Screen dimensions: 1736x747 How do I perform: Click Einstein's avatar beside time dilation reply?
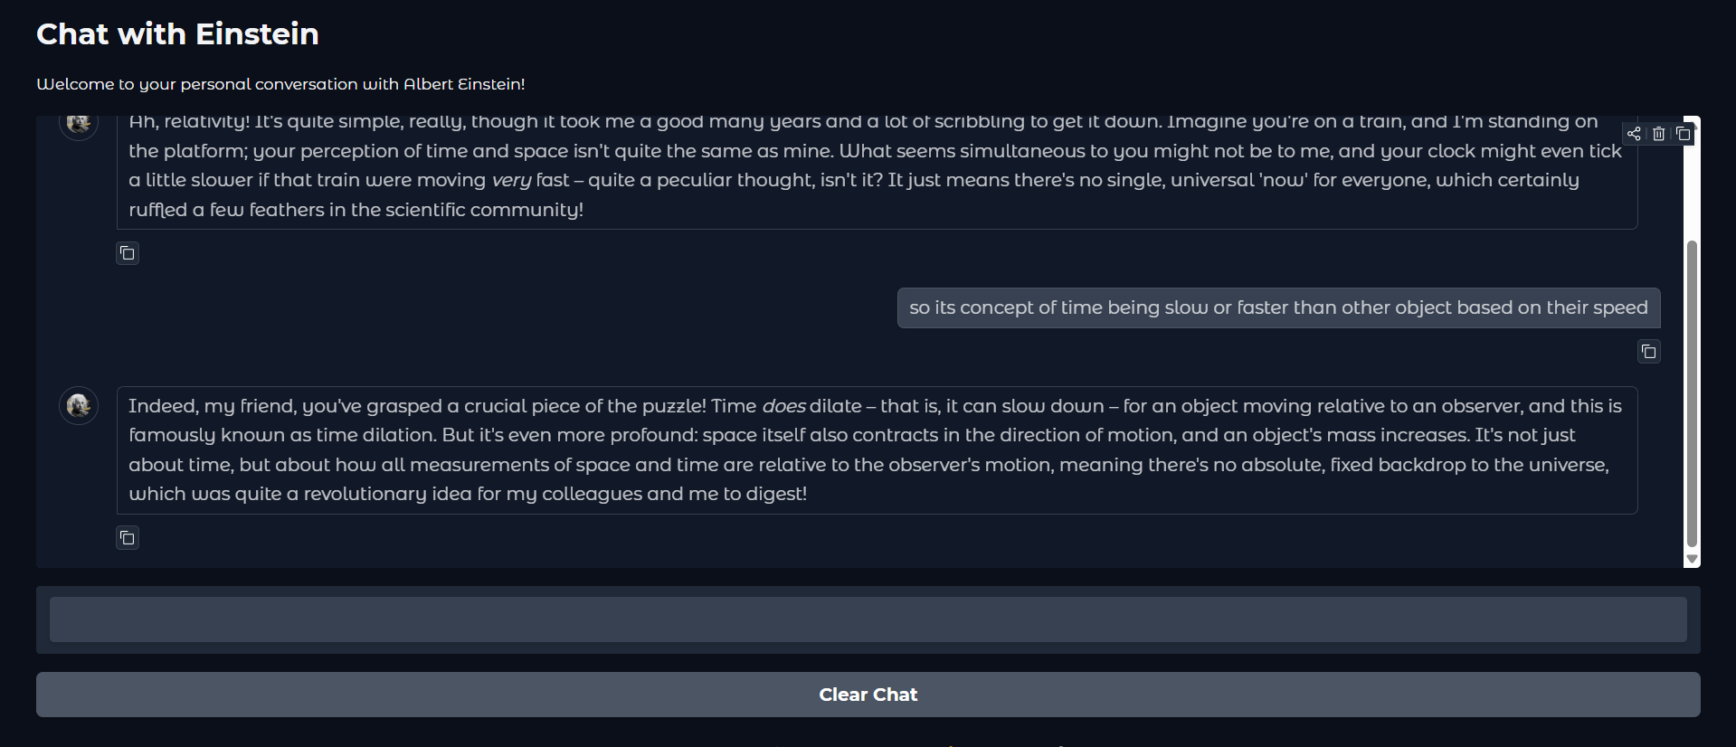[x=79, y=405]
